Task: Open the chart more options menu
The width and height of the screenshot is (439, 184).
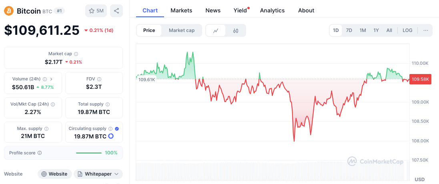Action: click(x=425, y=30)
